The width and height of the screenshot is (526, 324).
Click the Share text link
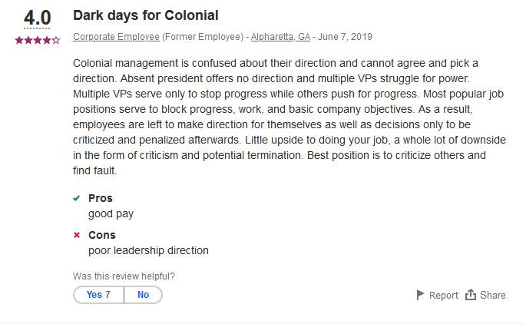tap(492, 295)
